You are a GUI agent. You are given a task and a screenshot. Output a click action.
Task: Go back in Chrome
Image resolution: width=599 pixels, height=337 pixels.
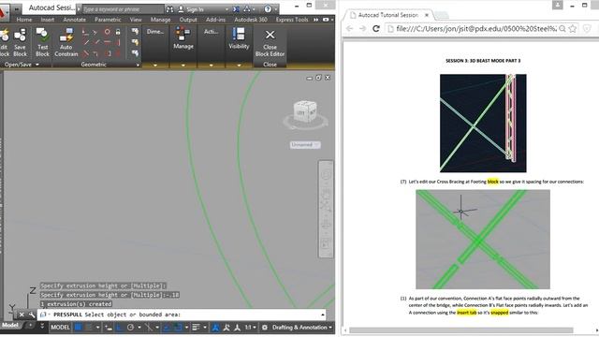point(349,29)
